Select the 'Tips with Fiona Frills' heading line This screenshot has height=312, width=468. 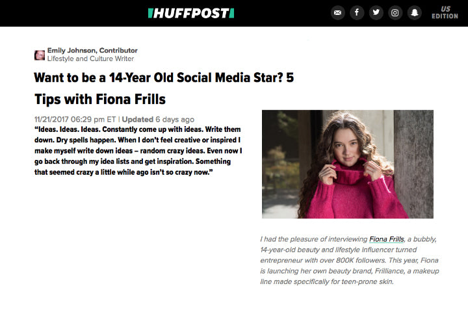click(99, 99)
